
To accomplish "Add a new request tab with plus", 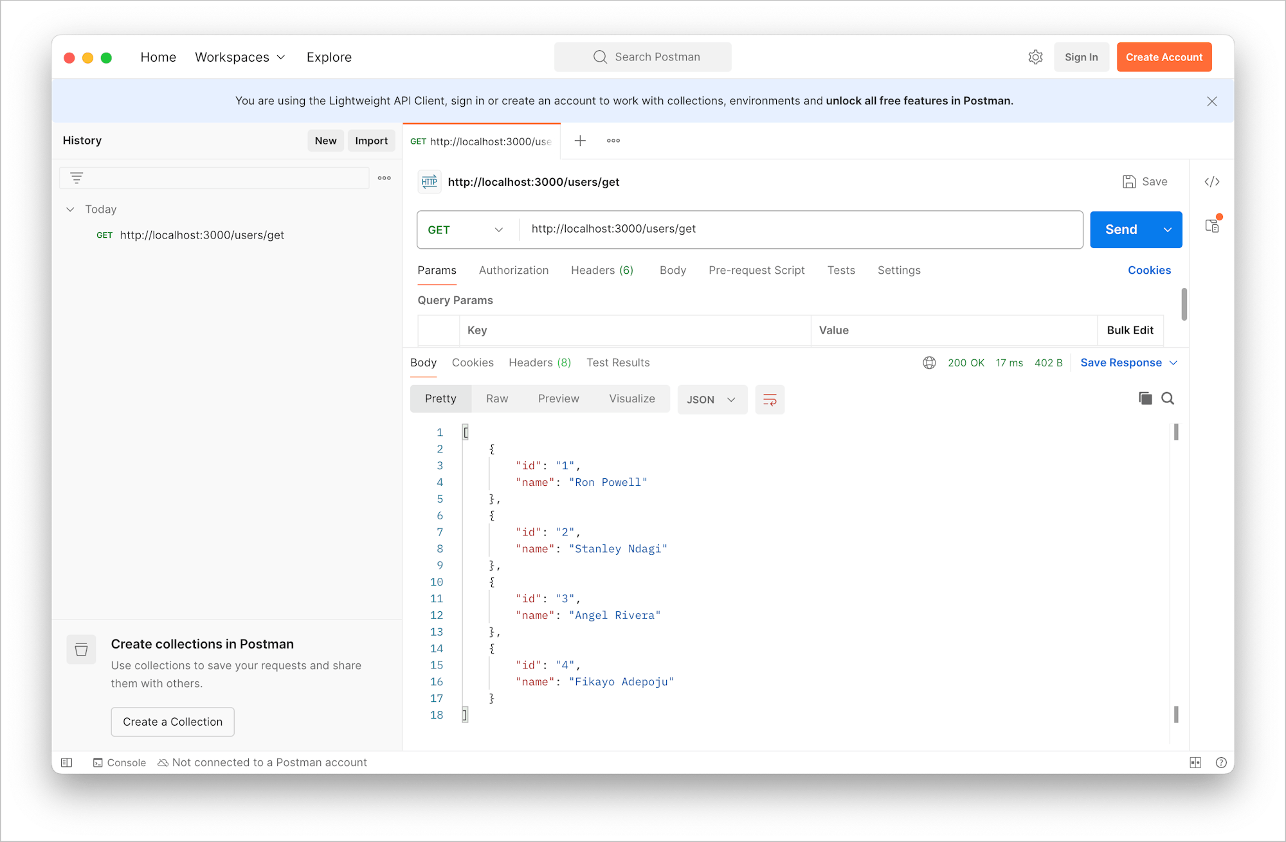I will click(580, 141).
